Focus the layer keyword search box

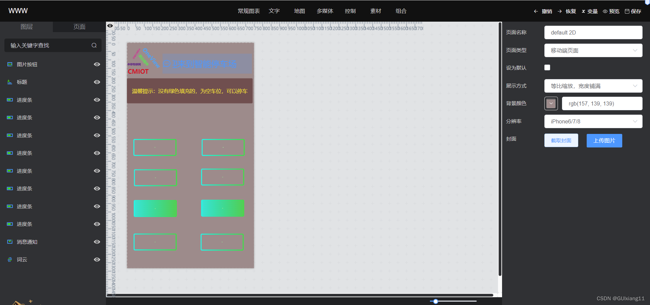pyautogui.click(x=53, y=45)
